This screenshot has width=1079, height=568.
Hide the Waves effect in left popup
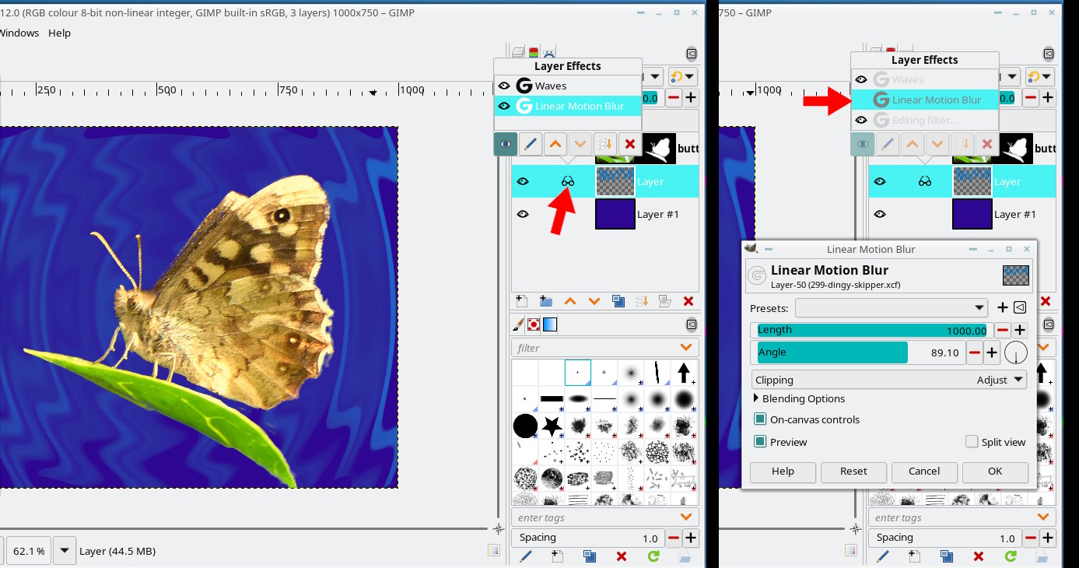[504, 86]
